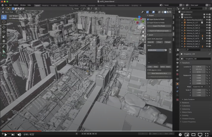This screenshot has height=137, width=212.
Task: Enable Export Scene As Prefab checkbox
Action: 148,23
